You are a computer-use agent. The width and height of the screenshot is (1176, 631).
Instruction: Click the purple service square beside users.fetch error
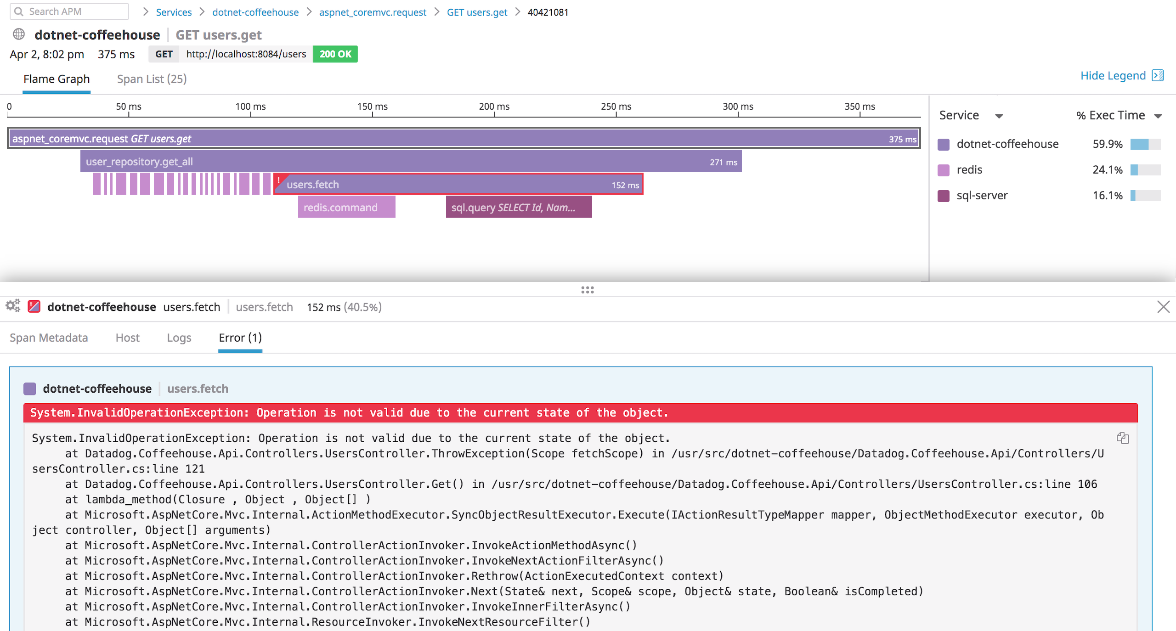pyautogui.click(x=29, y=389)
